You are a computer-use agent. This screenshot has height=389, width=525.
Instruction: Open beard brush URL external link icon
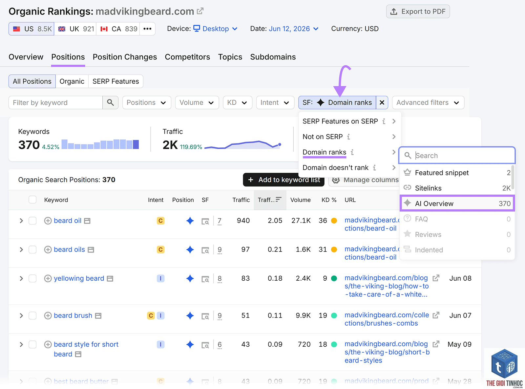click(436, 315)
